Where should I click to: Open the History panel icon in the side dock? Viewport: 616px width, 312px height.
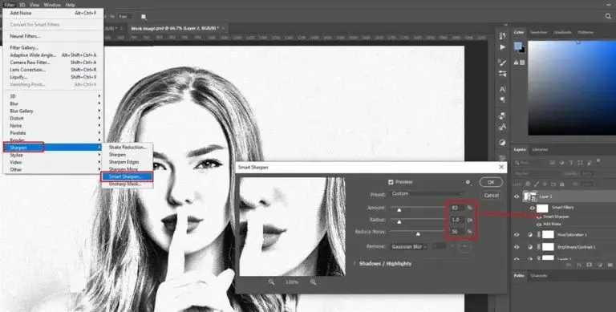(502, 36)
